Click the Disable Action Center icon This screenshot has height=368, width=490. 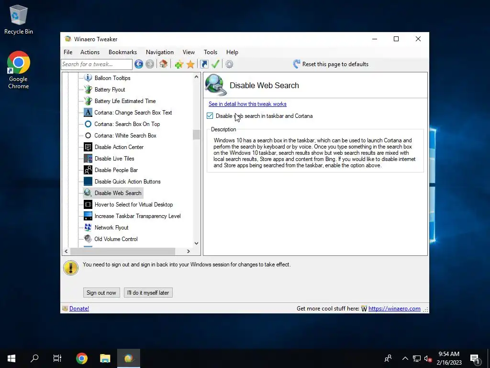point(88,147)
